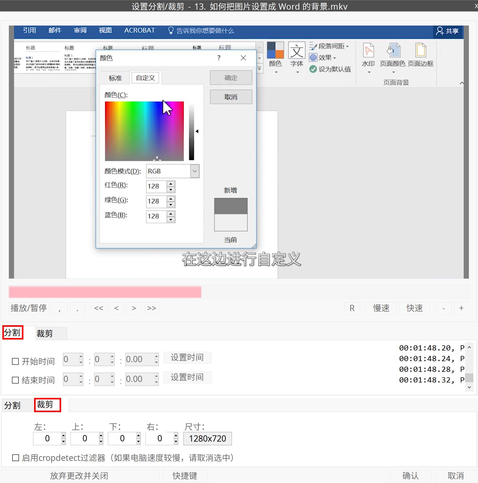Click the minus button next to 快速
This screenshot has width=478, height=483.
tap(444, 308)
